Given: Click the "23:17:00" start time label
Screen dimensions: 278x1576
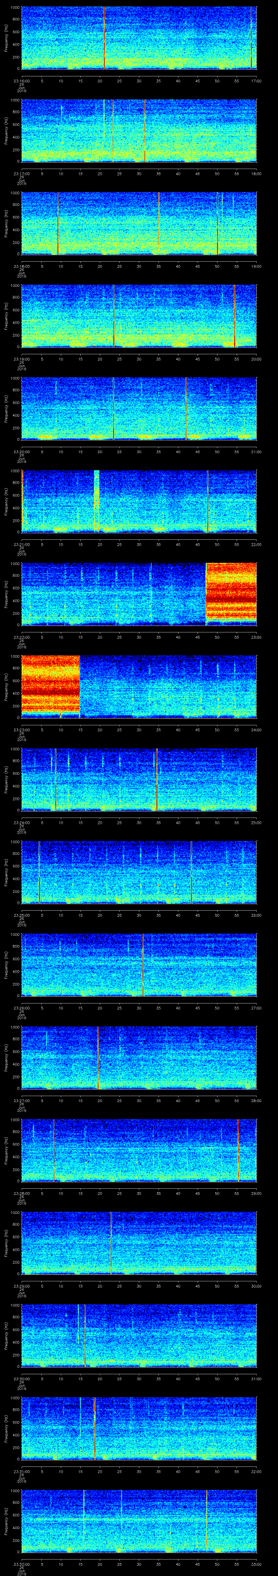Looking at the screenshot, I should (x=21, y=174).
